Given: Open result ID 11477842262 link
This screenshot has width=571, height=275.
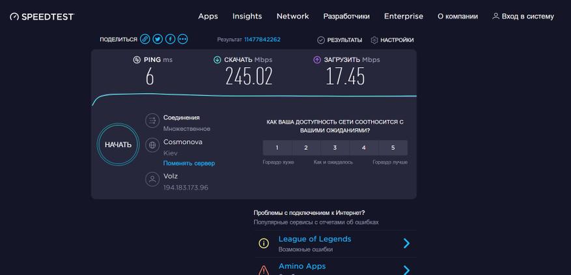Looking at the screenshot, I should click(x=262, y=39).
